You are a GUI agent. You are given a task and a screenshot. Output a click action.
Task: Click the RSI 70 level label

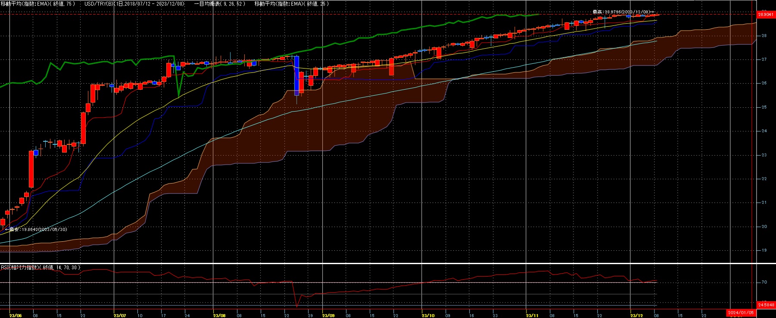[x=764, y=282]
